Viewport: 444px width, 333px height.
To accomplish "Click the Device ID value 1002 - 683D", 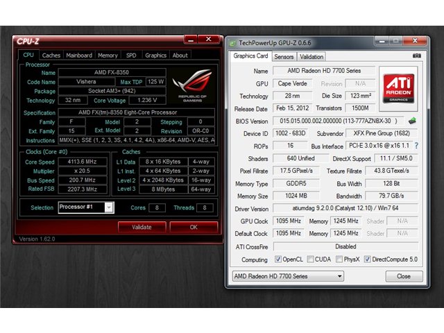I will 291,133.
